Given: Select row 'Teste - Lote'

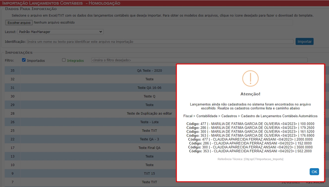Looking at the screenshot, I should [x=149, y=122].
